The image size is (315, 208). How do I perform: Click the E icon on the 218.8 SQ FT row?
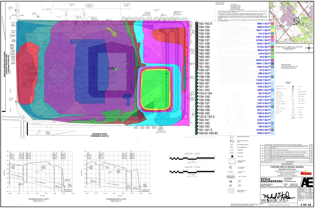pos(197,53)
